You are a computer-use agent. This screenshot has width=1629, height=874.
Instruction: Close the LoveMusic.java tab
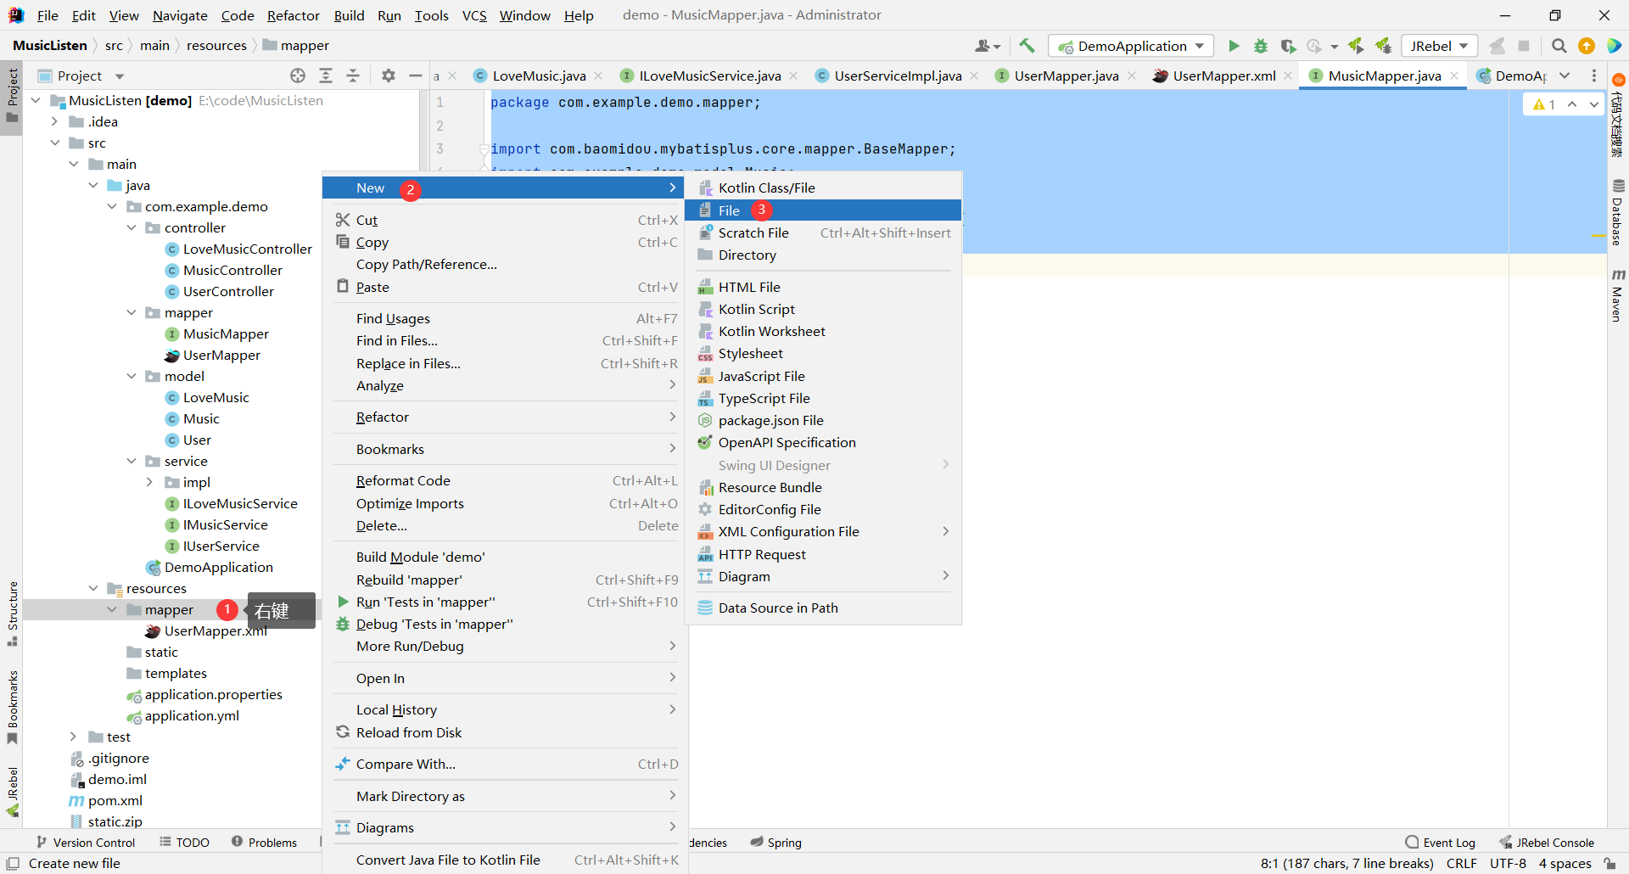[x=599, y=76]
